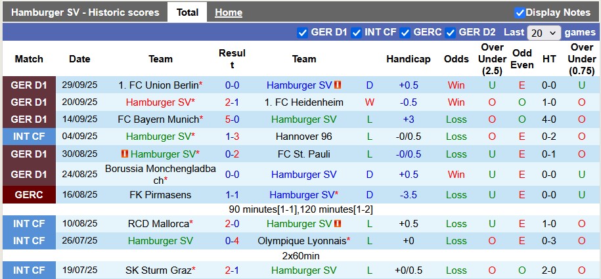Disable the GER D2 filter checkbox
The image size is (601, 279).
pos(451,32)
